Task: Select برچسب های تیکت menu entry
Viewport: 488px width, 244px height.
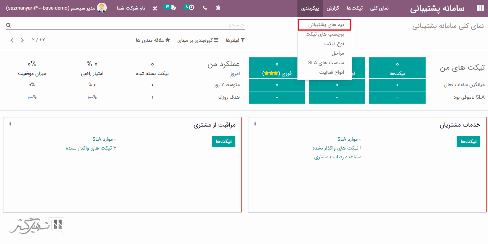Action: 325,34
